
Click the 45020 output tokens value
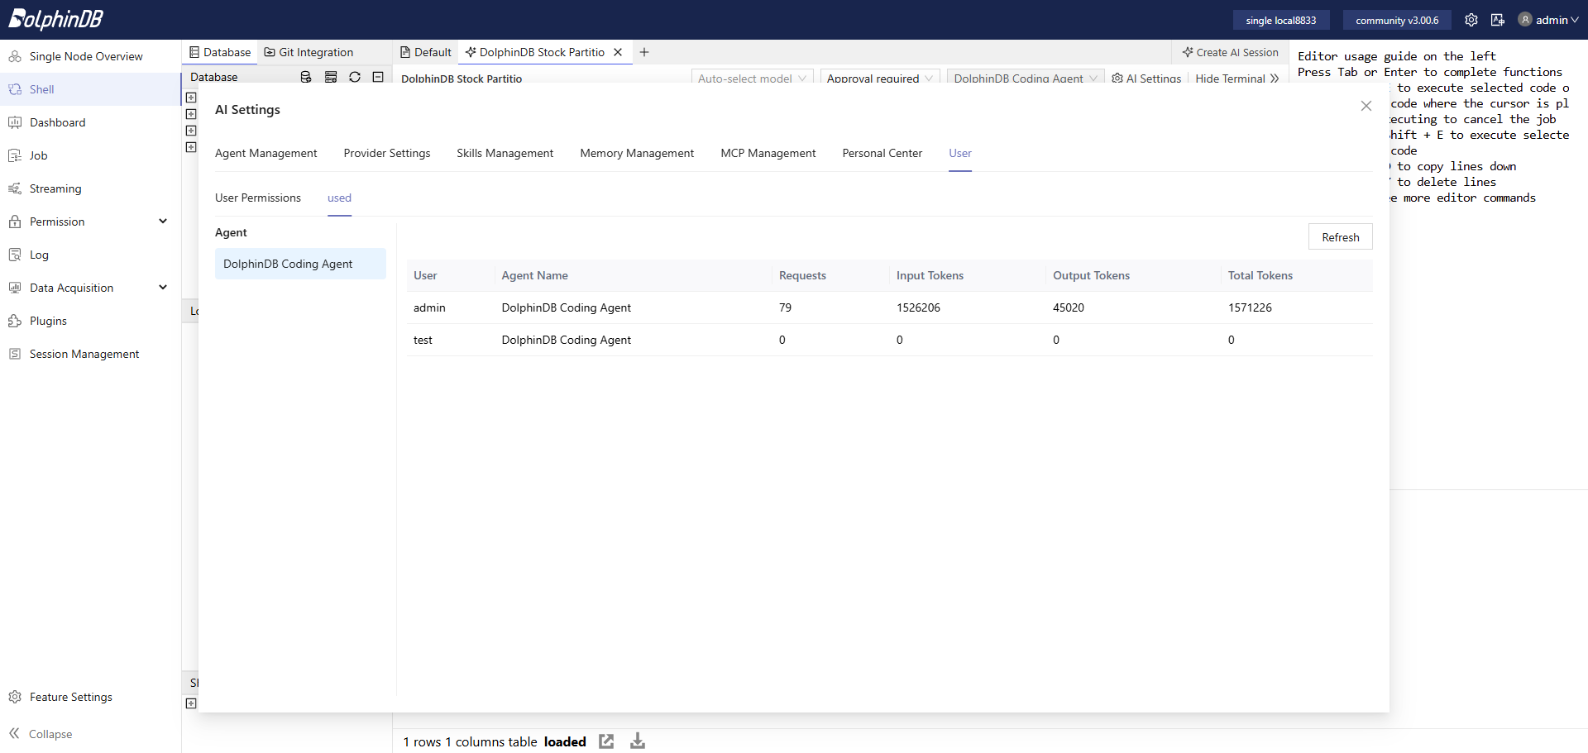click(x=1069, y=307)
